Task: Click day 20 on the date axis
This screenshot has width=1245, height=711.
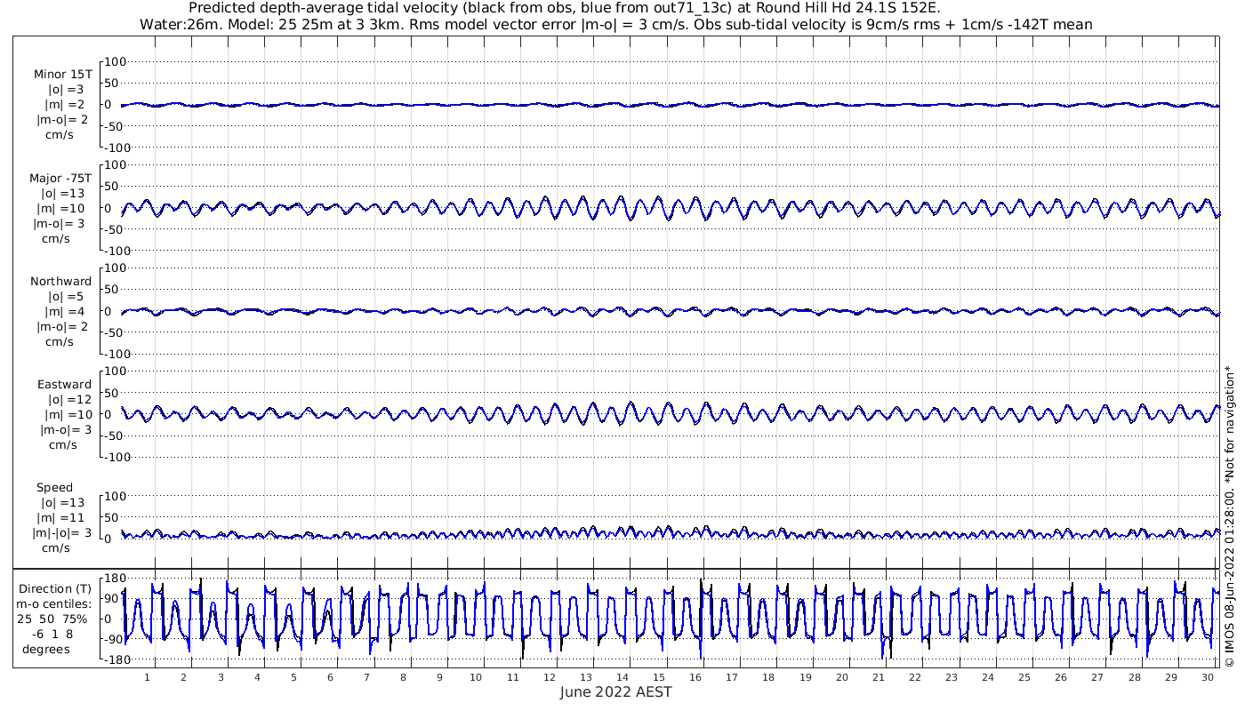Action: [842, 678]
